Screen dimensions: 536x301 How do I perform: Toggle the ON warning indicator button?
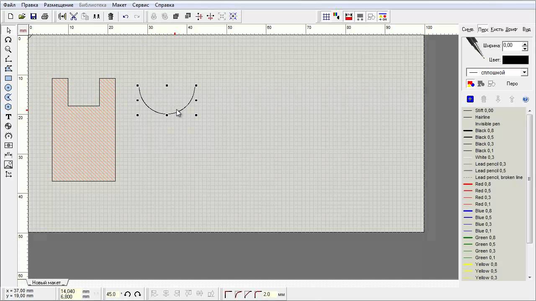(x=383, y=17)
